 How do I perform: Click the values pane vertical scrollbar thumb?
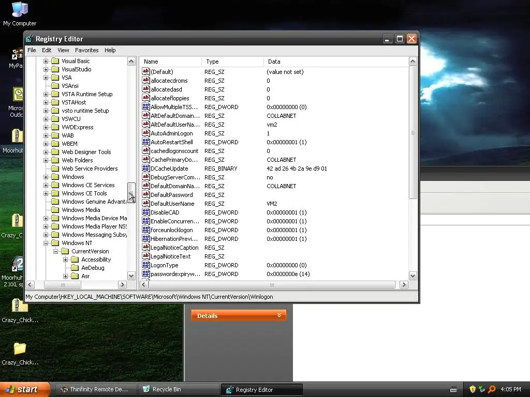pos(413,132)
